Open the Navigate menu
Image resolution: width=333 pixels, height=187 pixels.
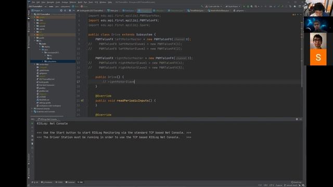50,2
